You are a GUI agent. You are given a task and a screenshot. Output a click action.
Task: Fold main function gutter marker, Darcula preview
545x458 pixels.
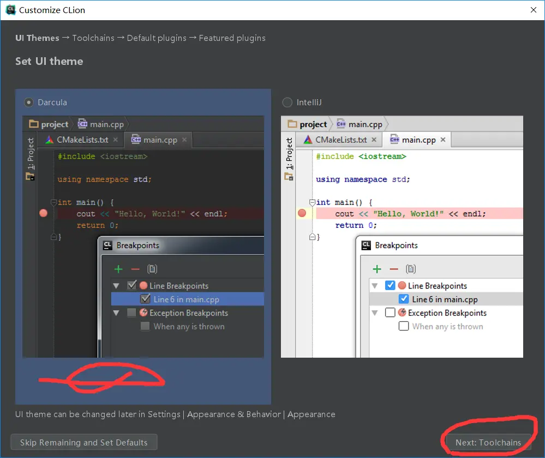click(53, 202)
